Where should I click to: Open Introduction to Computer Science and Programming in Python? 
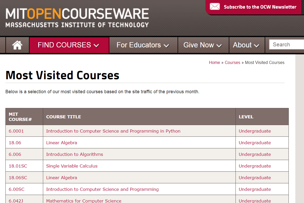[x=113, y=131]
